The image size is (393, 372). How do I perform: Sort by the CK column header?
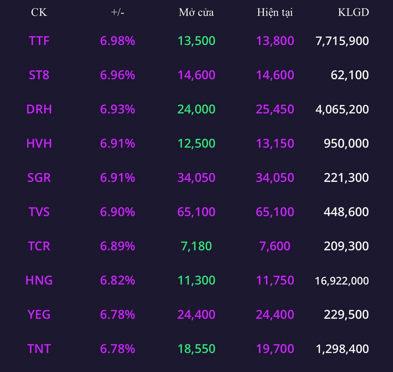tap(39, 12)
